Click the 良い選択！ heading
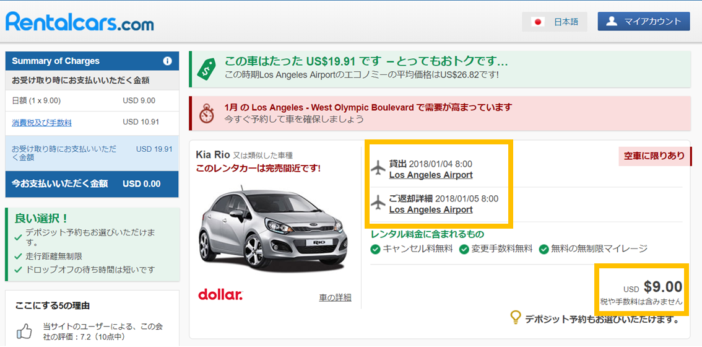702x347 pixels. [x=41, y=219]
